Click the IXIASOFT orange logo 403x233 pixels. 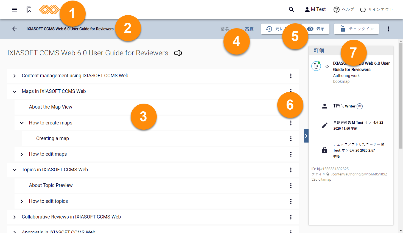click(x=49, y=10)
